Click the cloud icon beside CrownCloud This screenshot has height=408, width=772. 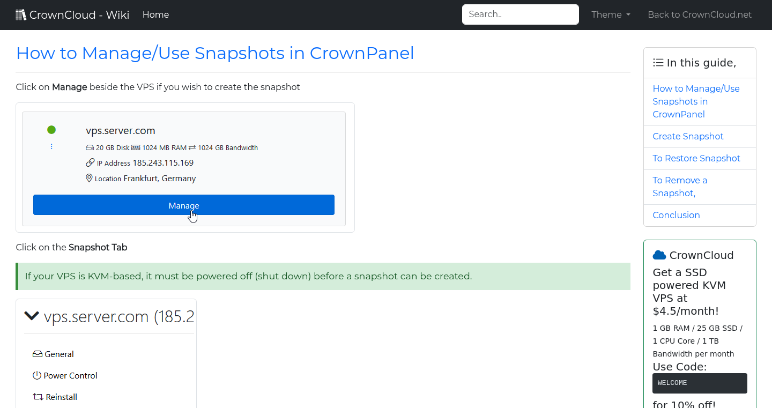coord(659,254)
